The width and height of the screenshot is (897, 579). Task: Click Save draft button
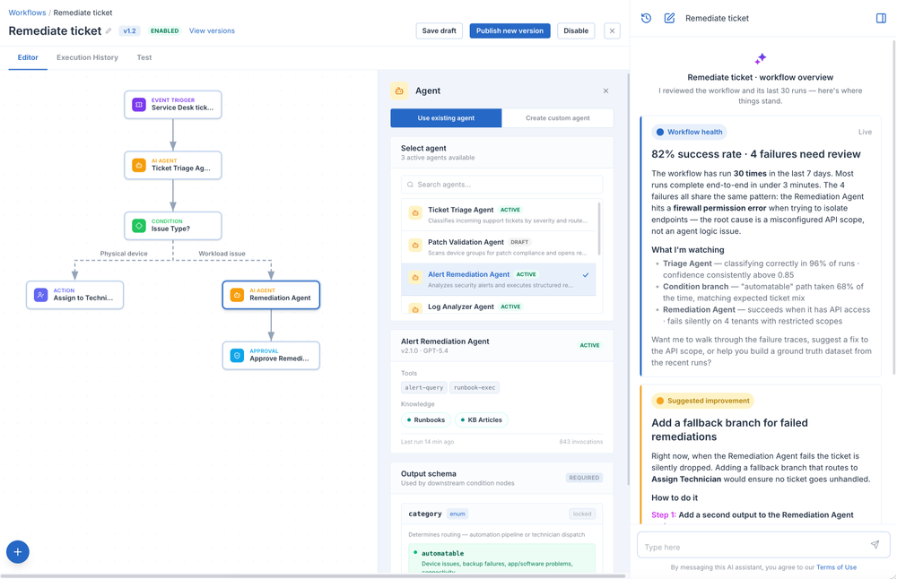point(440,30)
